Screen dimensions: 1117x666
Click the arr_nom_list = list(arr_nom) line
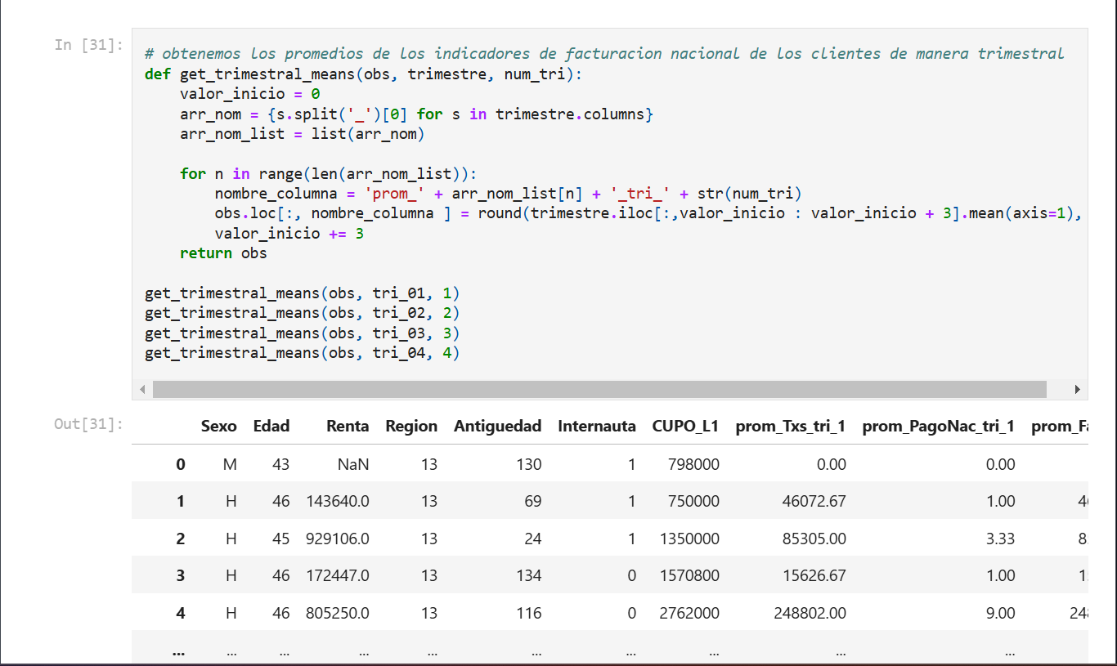click(303, 134)
